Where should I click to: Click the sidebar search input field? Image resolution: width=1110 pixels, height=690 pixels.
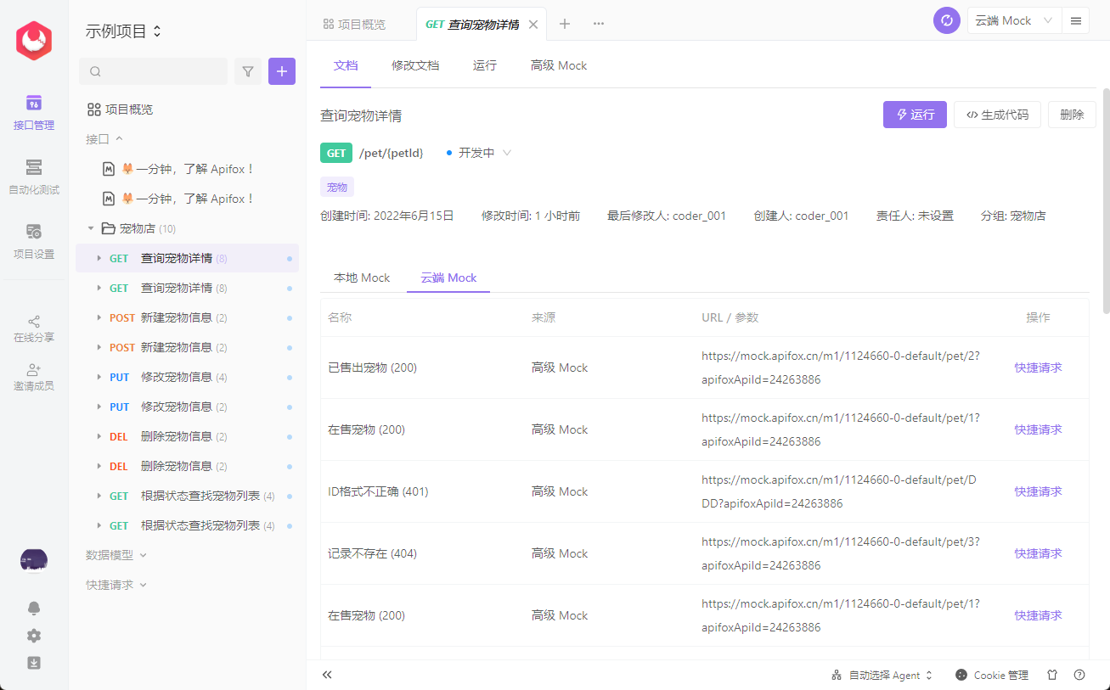coord(153,71)
